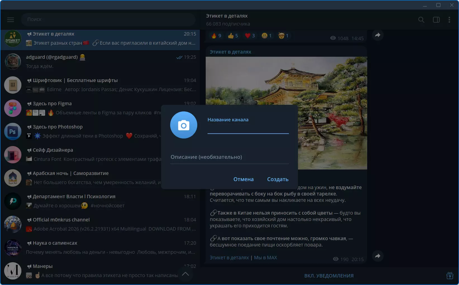Viewport: 459px width, 285px height.
Task: Open Сейф Дизайнера avatar
Action: point(13,155)
